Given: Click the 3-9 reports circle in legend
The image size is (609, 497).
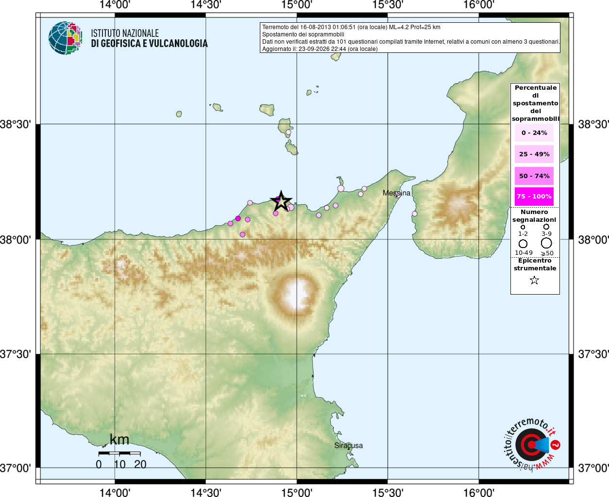Looking at the screenshot, I should [546, 227].
